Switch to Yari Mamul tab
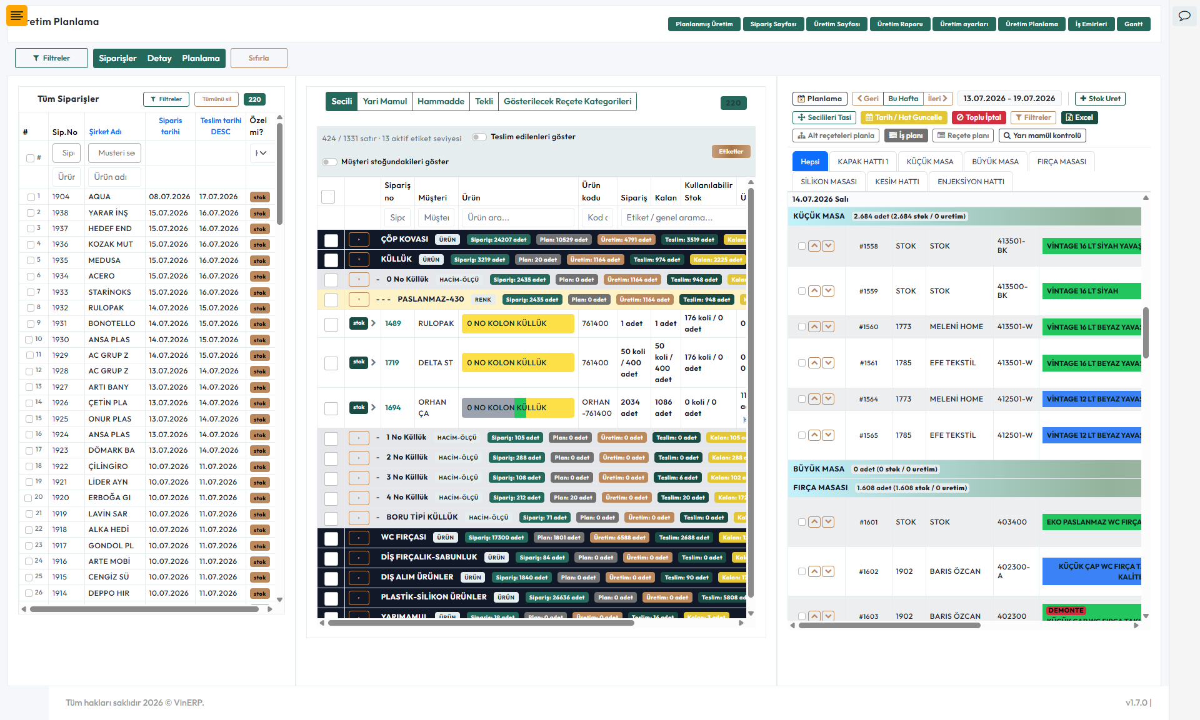The width and height of the screenshot is (1200, 720). pyautogui.click(x=384, y=102)
